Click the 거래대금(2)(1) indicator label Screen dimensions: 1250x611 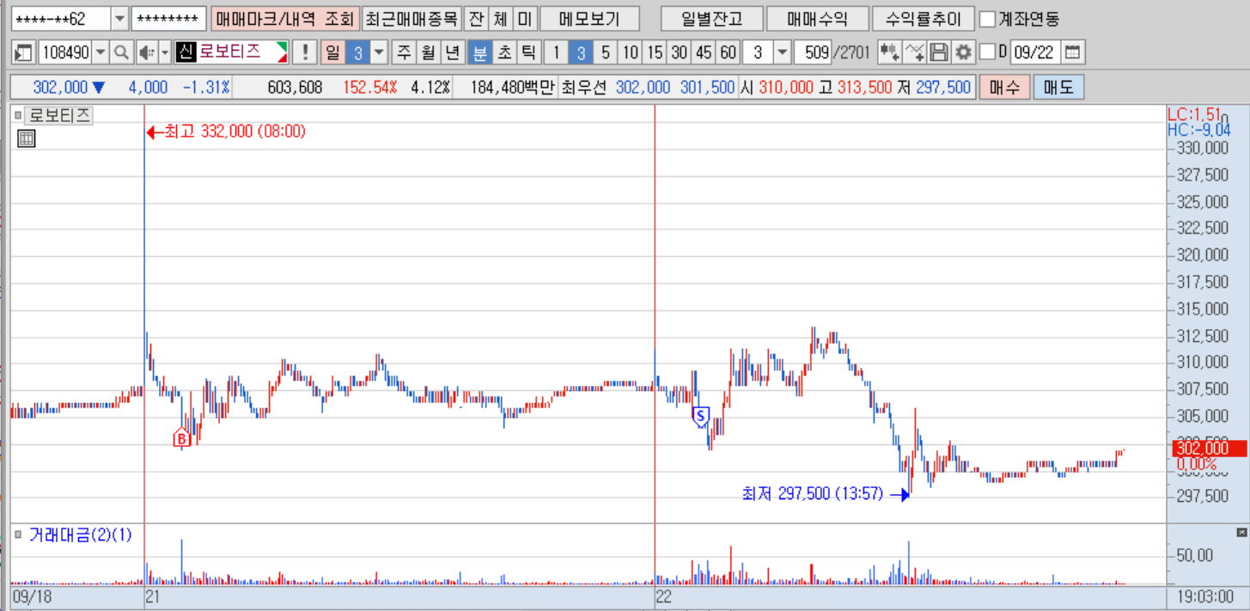coord(81,535)
